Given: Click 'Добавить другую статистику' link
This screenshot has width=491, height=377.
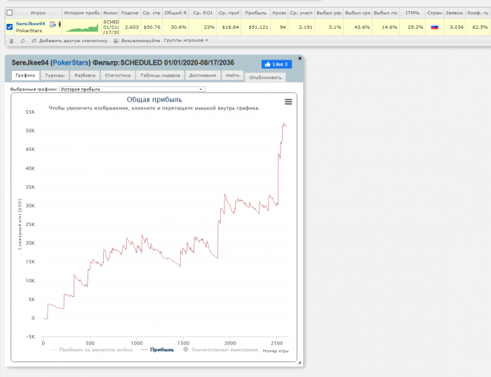Looking at the screenshot, I should tap(73, 41).
